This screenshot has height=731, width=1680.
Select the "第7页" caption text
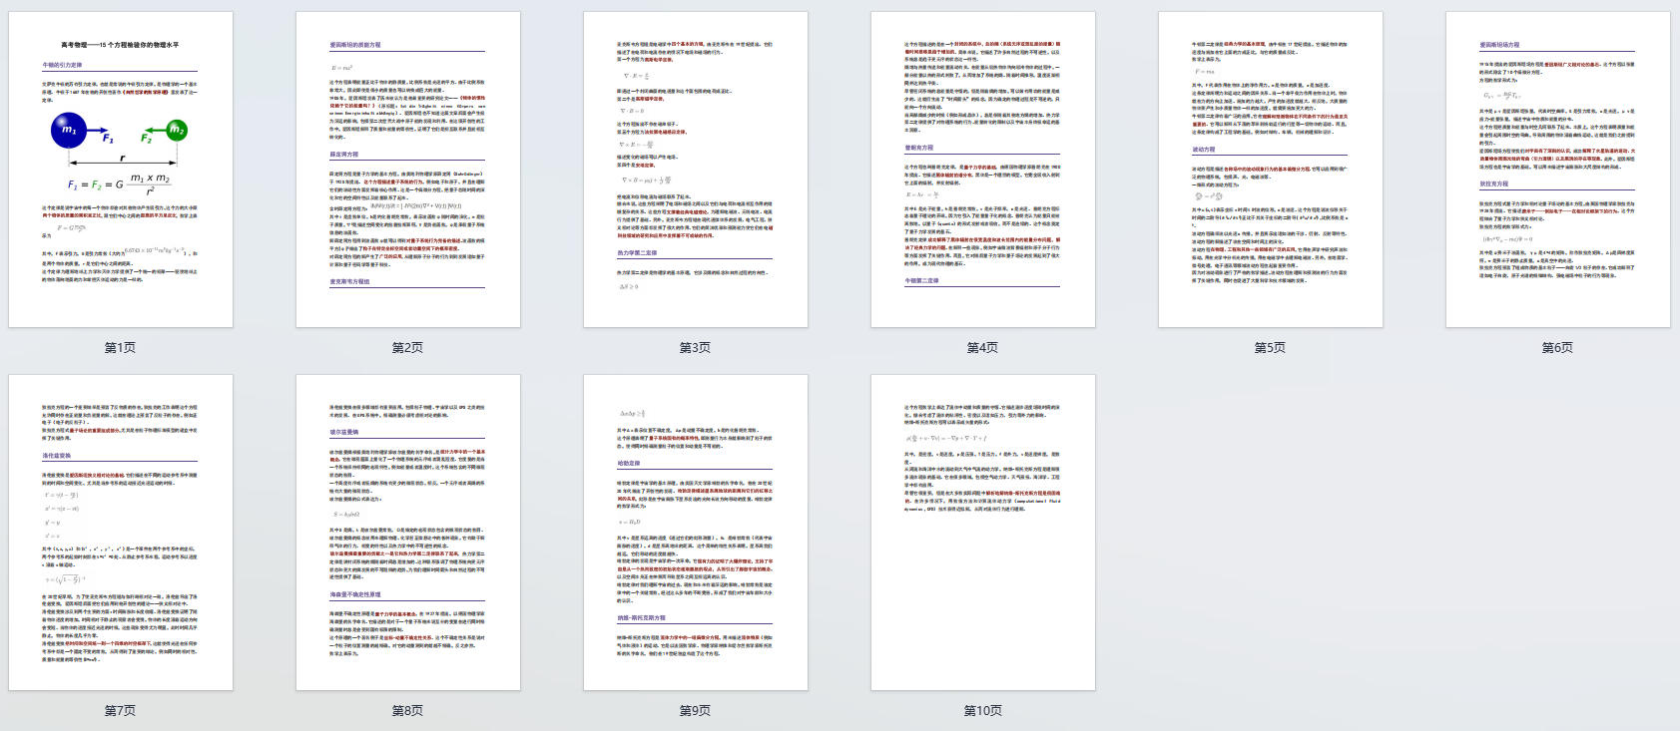[120, 711]
